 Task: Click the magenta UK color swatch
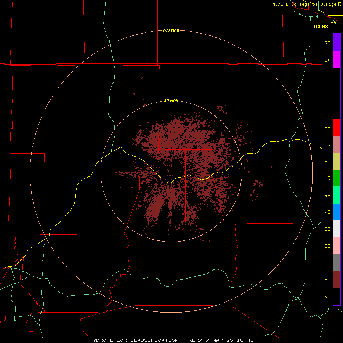tap(337, 60)
